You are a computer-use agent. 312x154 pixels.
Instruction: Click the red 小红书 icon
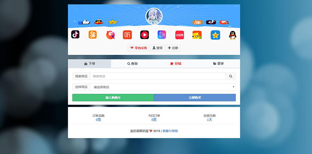tap(179, 35)
